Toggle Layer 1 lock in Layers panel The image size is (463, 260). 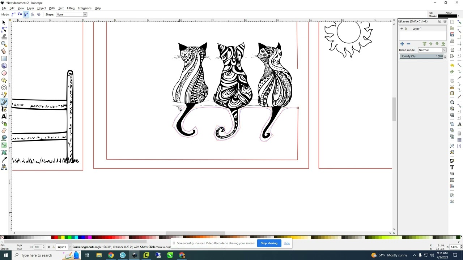tap(405, 29)
